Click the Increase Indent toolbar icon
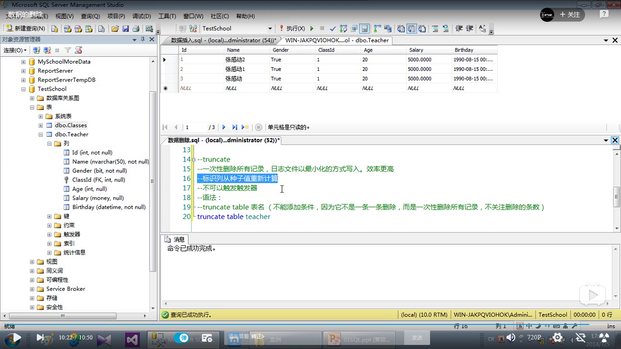Image resolution: width=621 pixels, height=349 pixels. (470, 28)
